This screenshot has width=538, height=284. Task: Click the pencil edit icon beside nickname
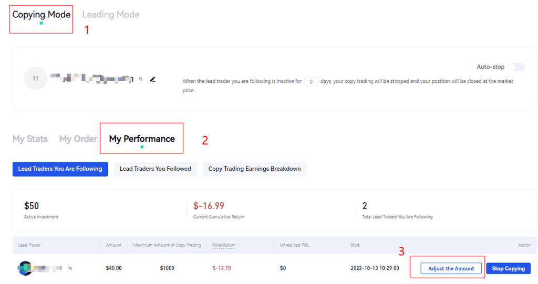coord(153,79)
